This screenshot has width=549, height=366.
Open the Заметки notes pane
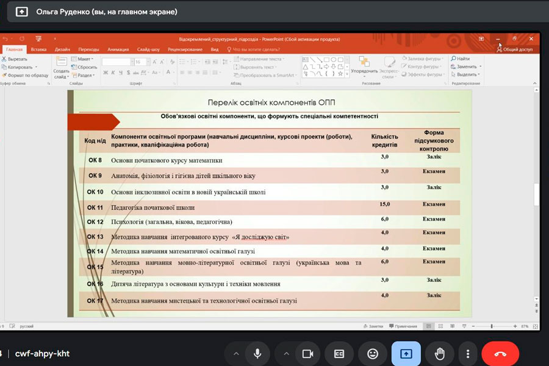coord(375,326)
